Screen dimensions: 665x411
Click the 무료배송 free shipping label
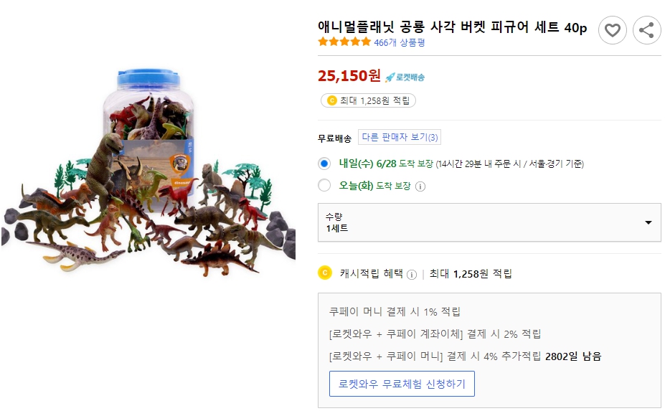(x=335, y=138)
